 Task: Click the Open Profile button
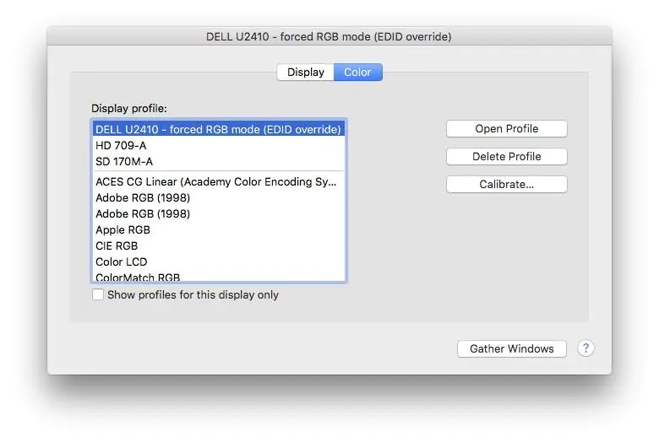[x=506, y=129]
